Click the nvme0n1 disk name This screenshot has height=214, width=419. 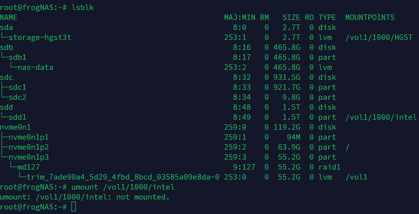[x=15, y=127]
